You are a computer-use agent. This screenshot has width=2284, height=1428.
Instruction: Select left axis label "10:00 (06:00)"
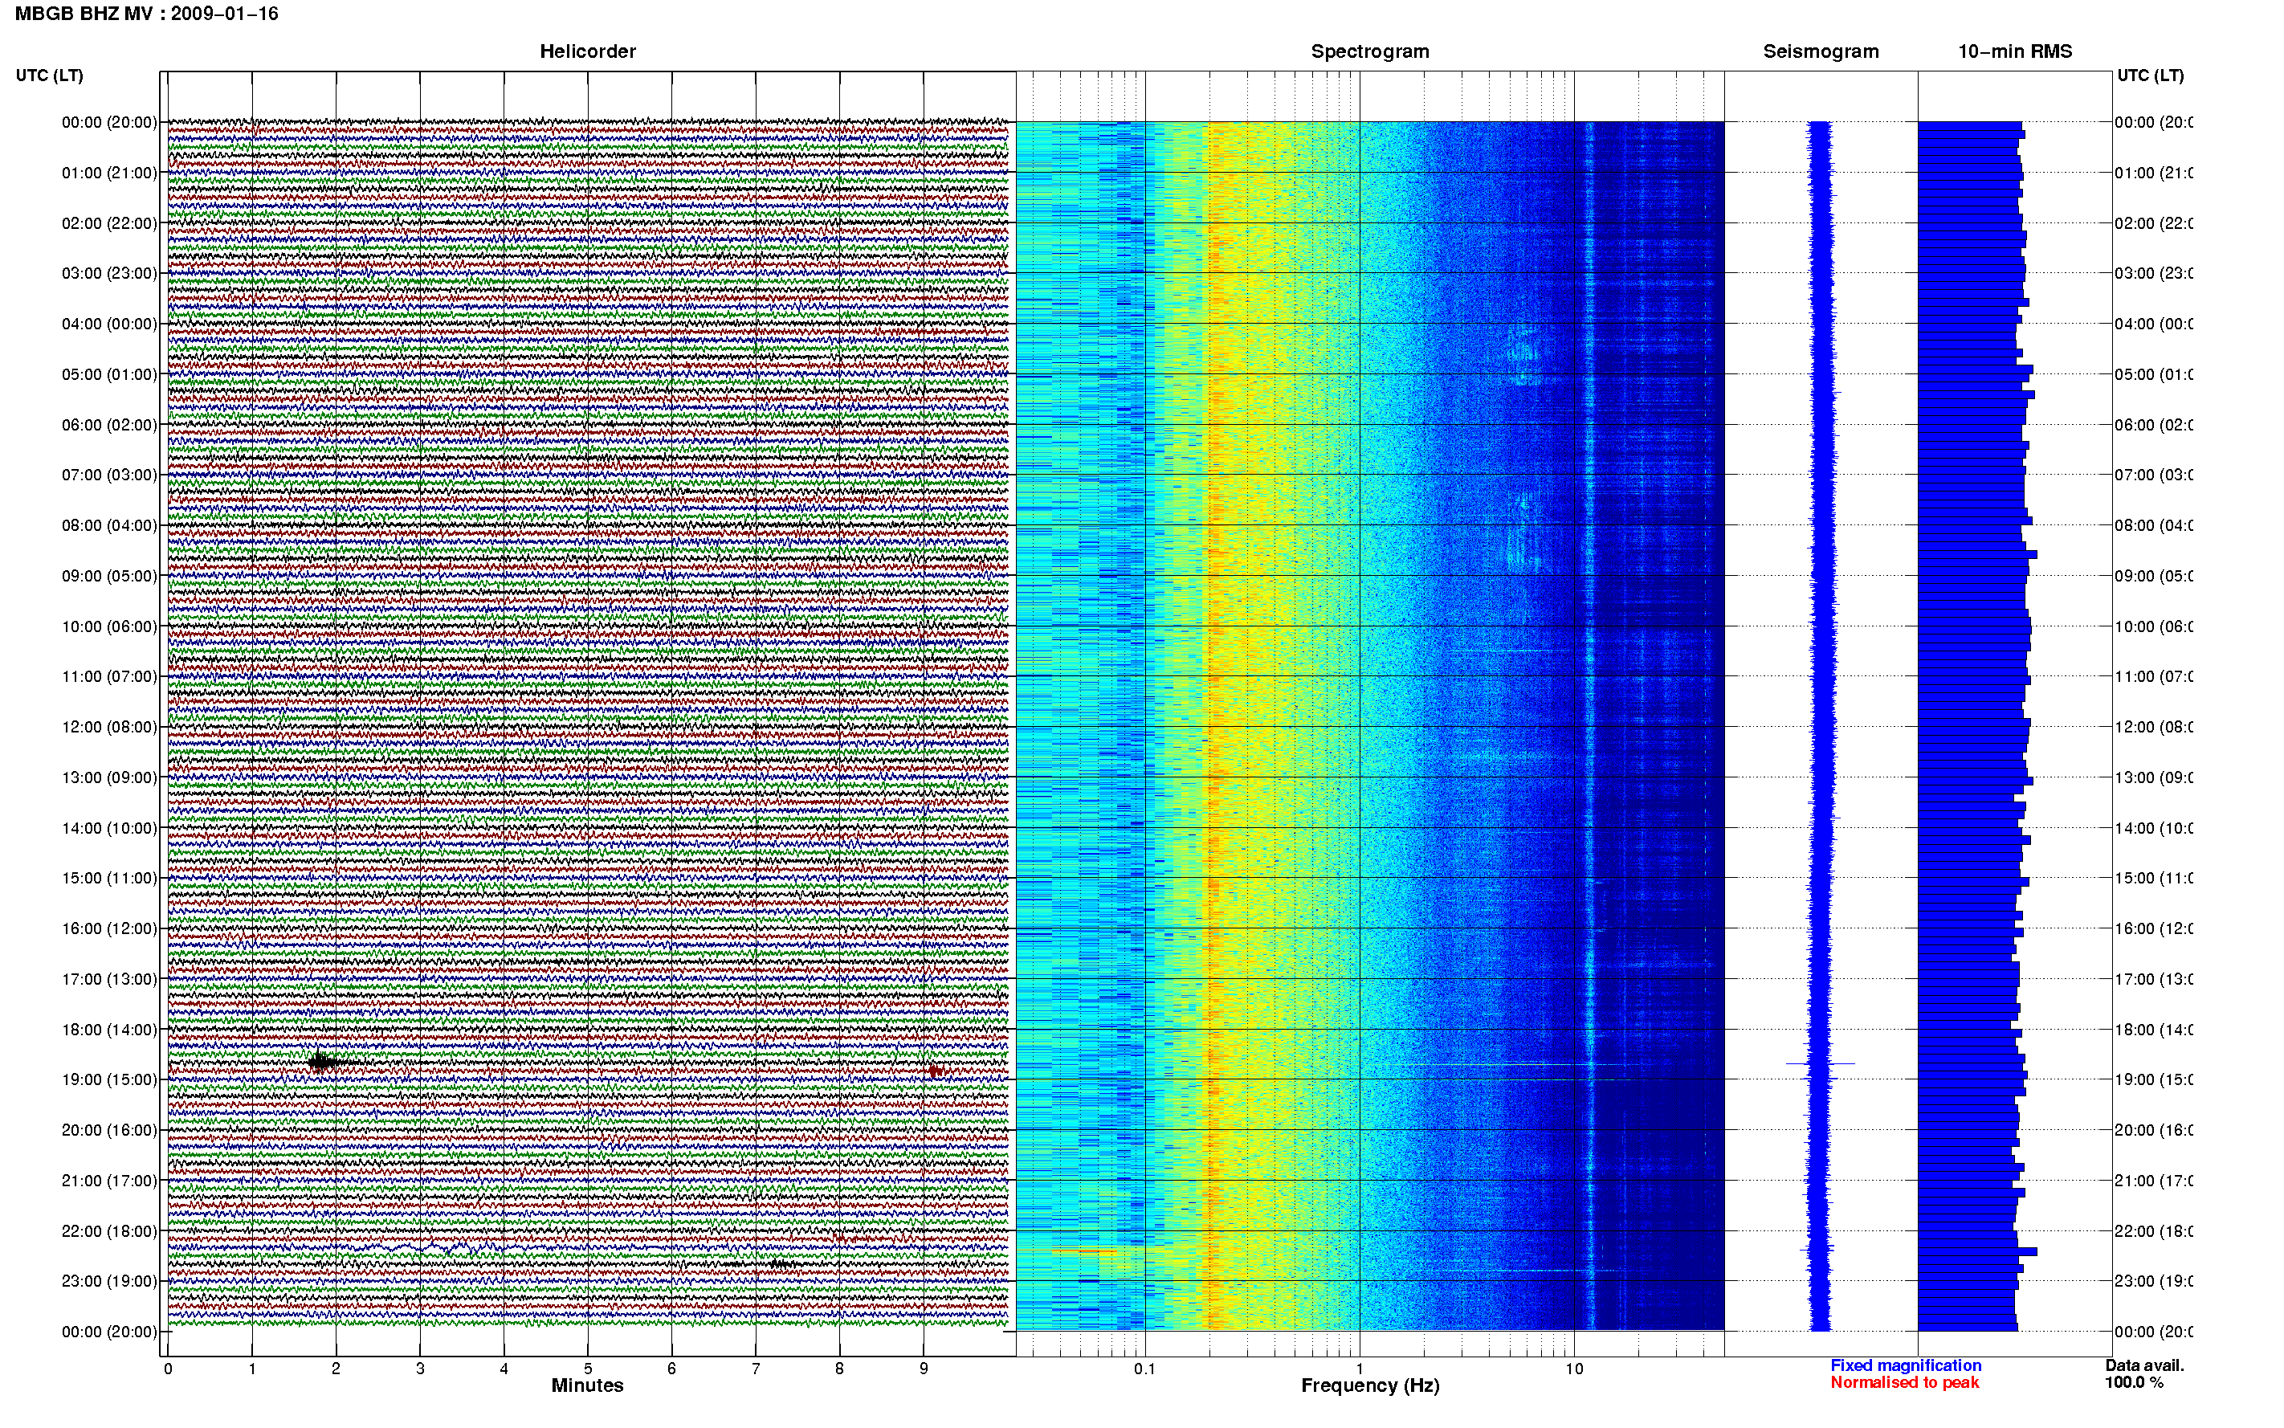(109, 627)
